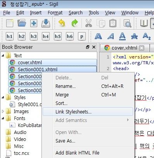Select the cover.xhtml tab
Screen dimensions: 154x158
coord(125,48)
